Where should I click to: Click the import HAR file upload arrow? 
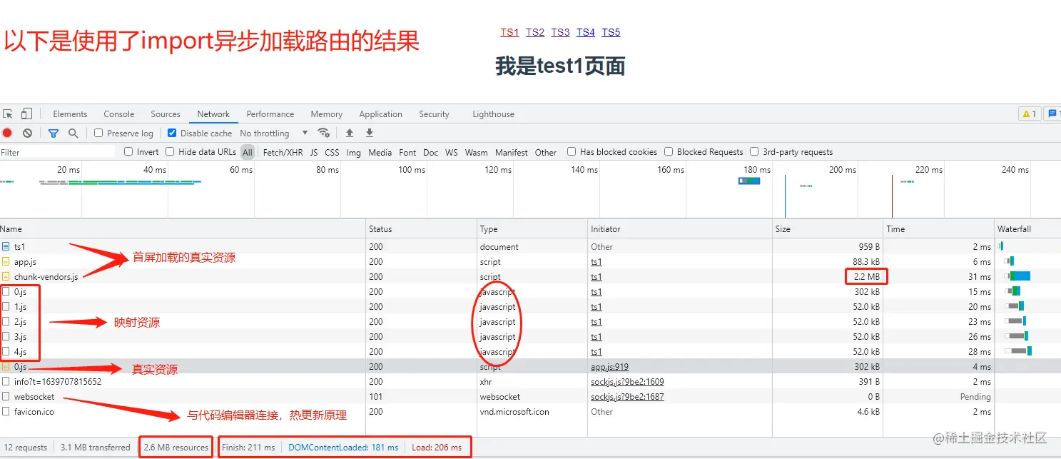(x=350, y=133)
